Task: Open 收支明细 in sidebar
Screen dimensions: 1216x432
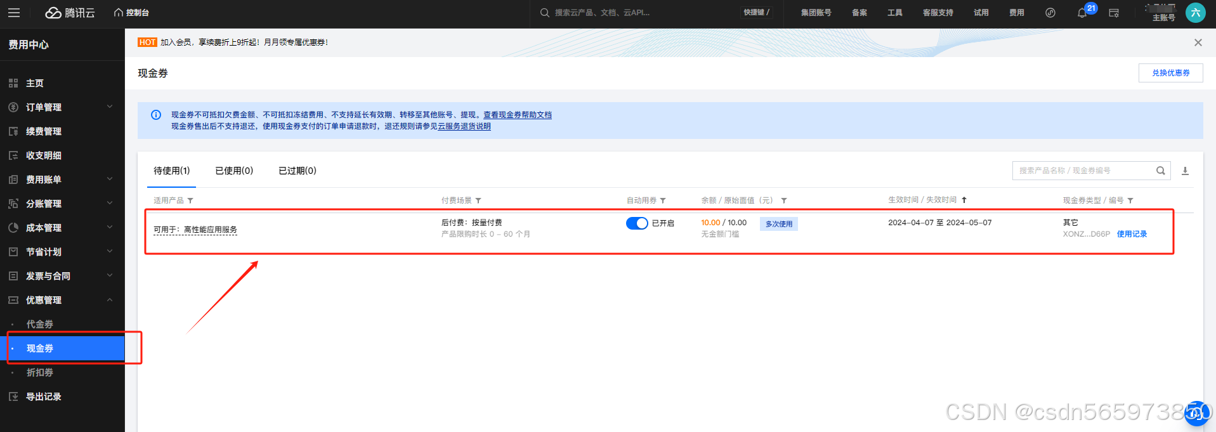Action: point(62,155)
